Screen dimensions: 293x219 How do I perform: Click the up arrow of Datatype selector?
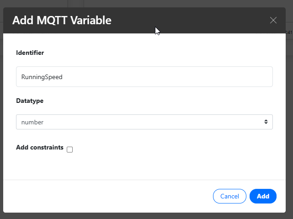tap(266, 120)
